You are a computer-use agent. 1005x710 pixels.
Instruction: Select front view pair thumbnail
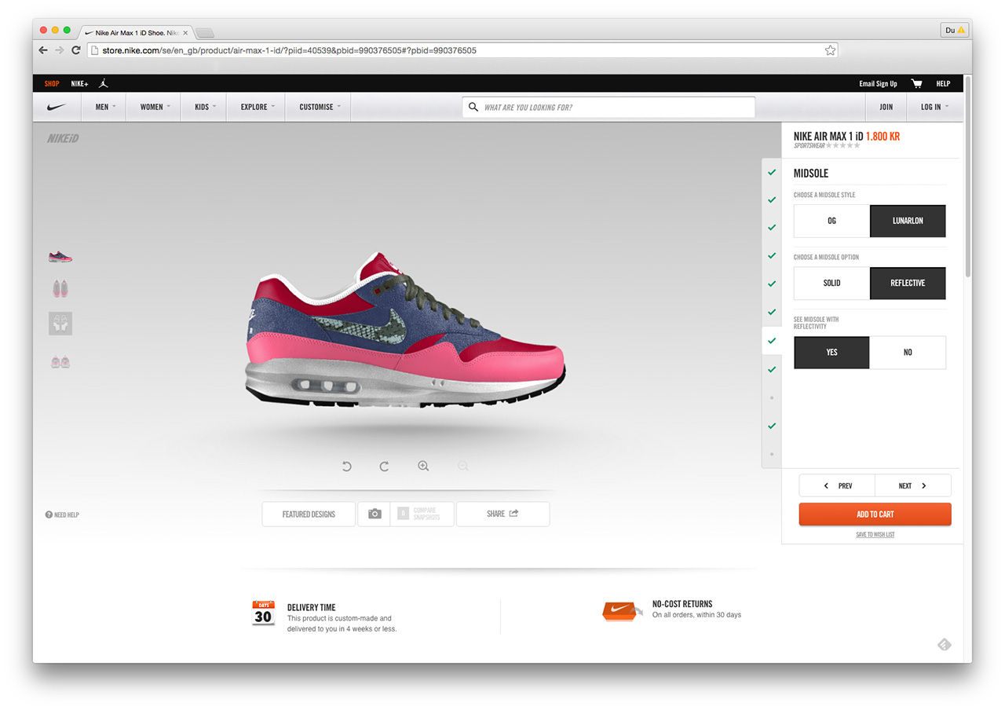(60, 361)
